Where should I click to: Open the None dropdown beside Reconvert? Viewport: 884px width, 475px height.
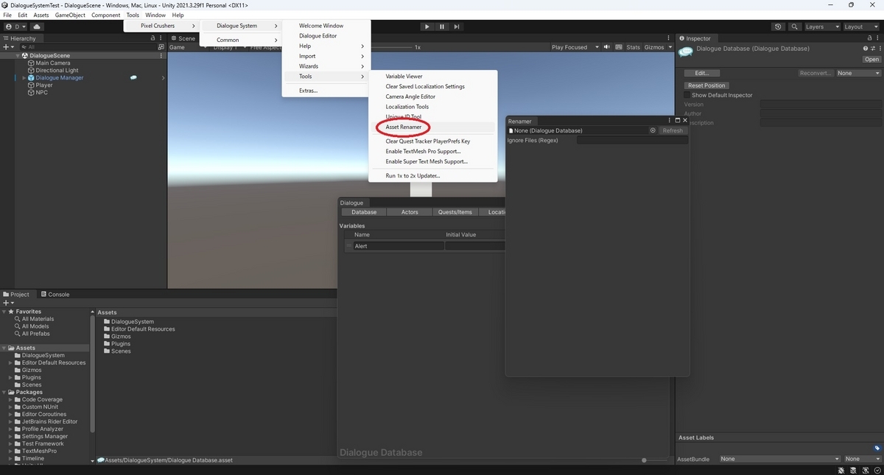pyautogui.click(x=858, y=73)
